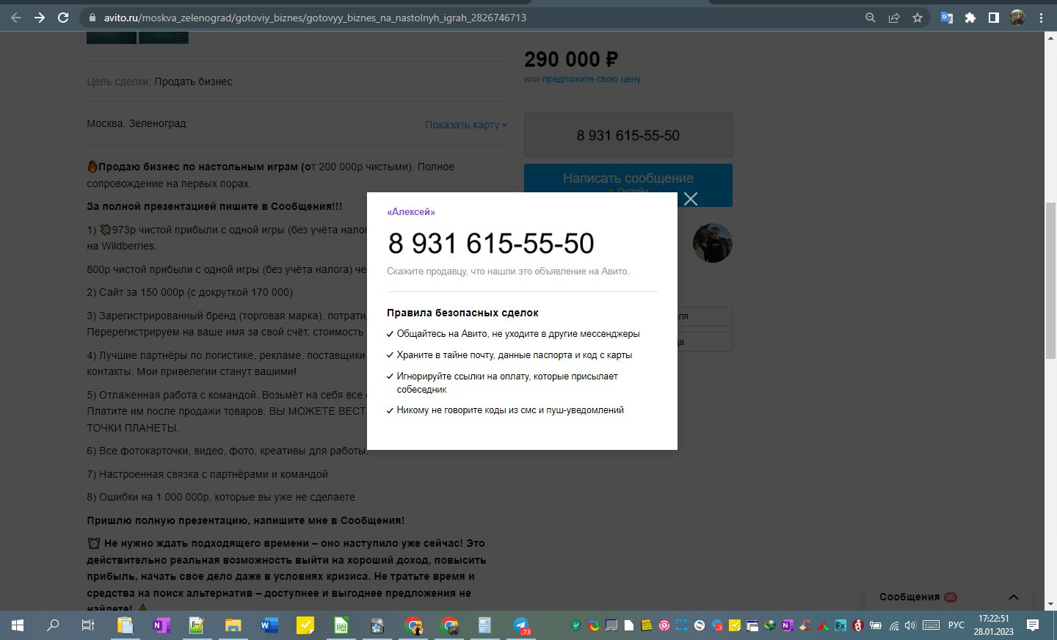Bookmark this page with the star icon
This screenshot has height=640, width=1057.
tap(918, 18)
